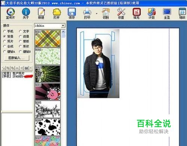Open the idskin category dropdown

pos(63,26)
